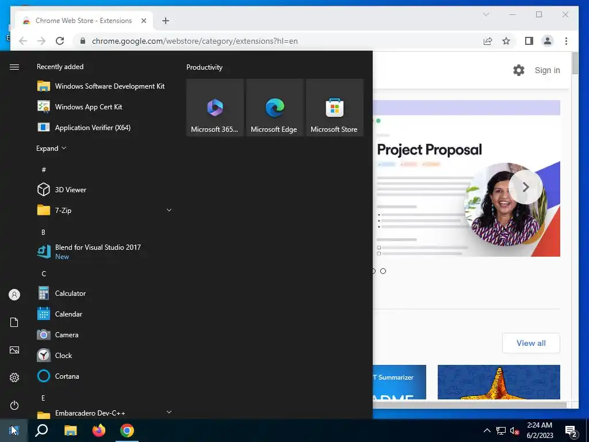Screen dimensions: 589x442
Task: Click the Productivity group heading
Action: point(204,67)
